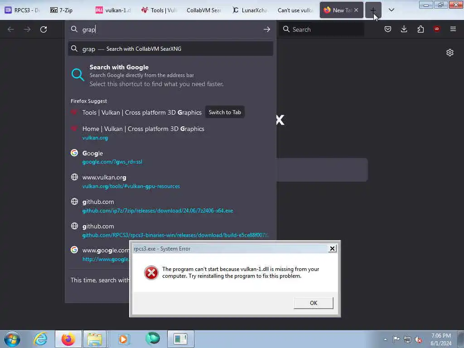Viewport: 464px width, 348px height.
Task: Open Save to Pocket icon
Action: [x=388, y=29]
